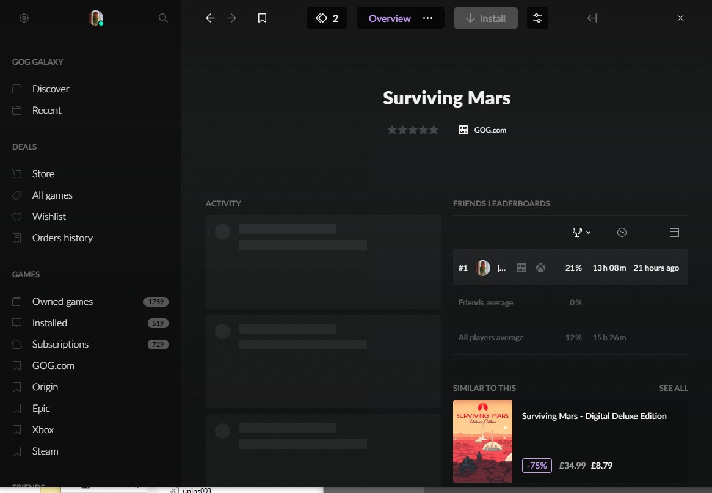Viewport: 712px width, 493px height.
Task: Open the user profile avatar in the sidebar header
Action: [96, 18]
